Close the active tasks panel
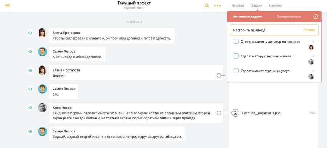Image resolution: width=327 pixels, height=148 pixels. (x=315, y=16)
